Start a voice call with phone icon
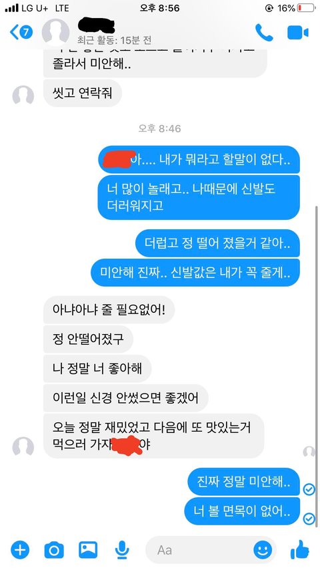The height and width of the screenshot is (570, 320). pyautogui.click(x=264, y=32)
